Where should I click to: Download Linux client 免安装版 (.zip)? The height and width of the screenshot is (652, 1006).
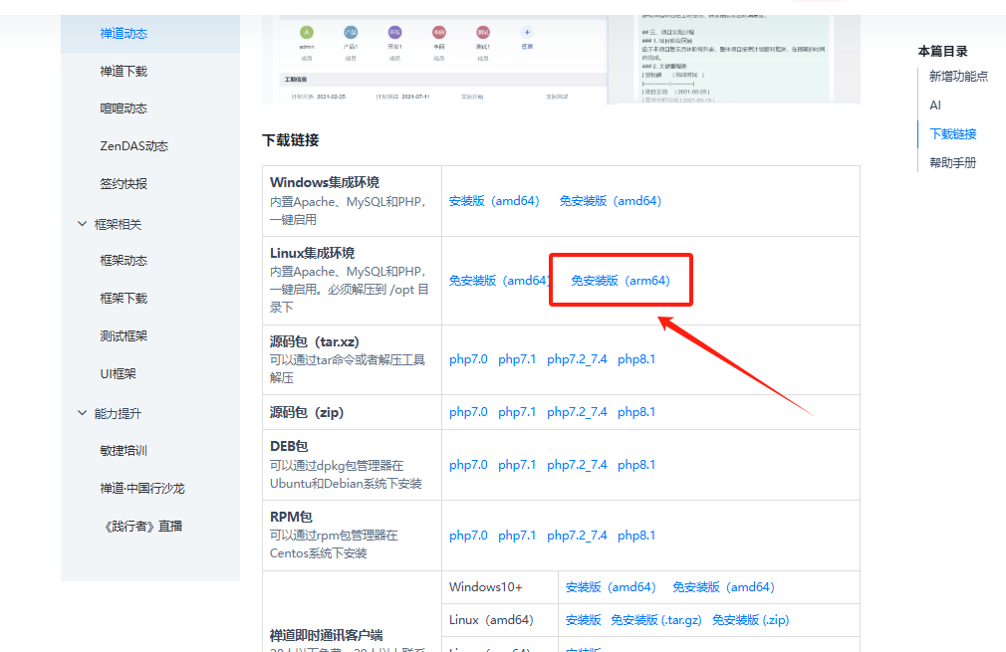point(751,620)
